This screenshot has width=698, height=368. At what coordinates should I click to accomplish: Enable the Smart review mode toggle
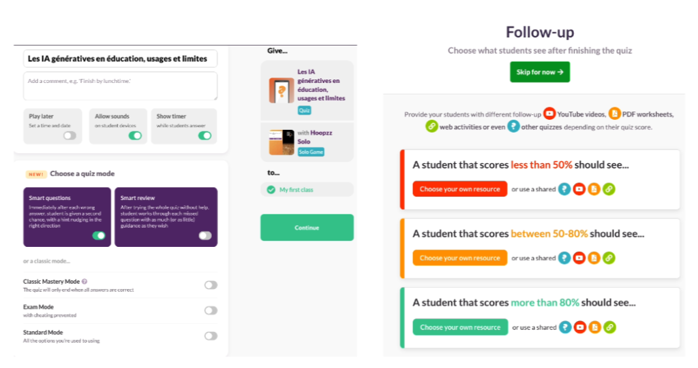point(204,235)
